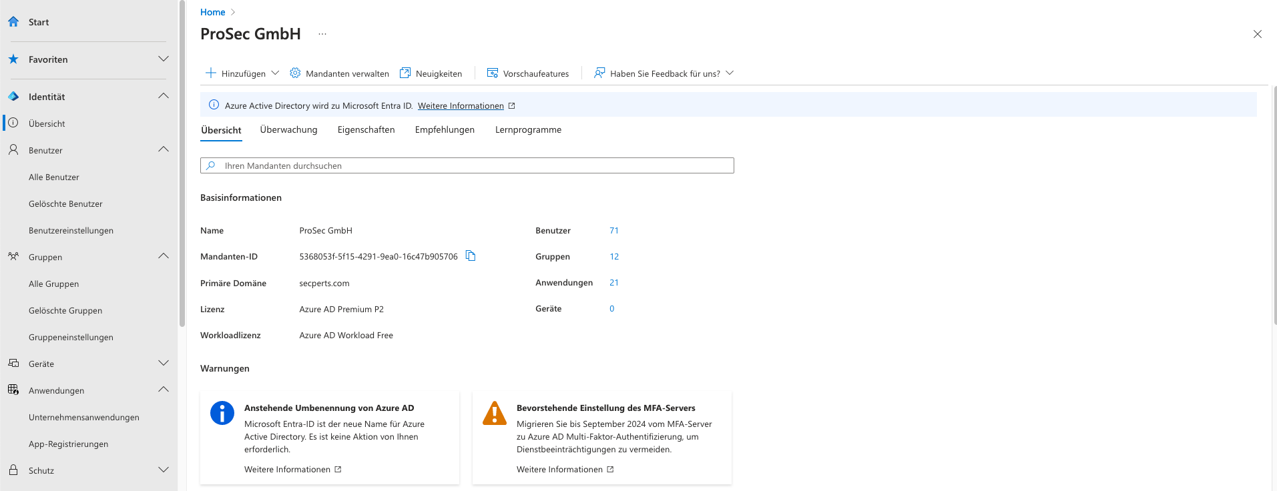The width and height of the screenshot is (1277, 491).
Task: Click the orange warning icon in MFA-Server card
Action: [x=495, y=413]
